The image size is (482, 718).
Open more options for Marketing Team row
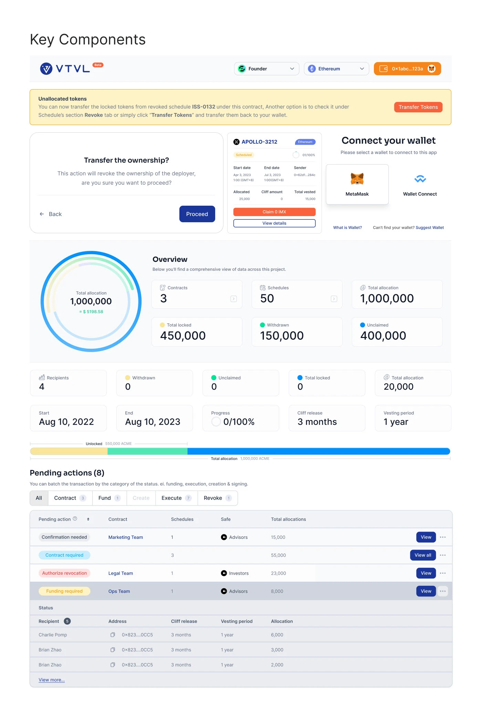tap(443, 537)
